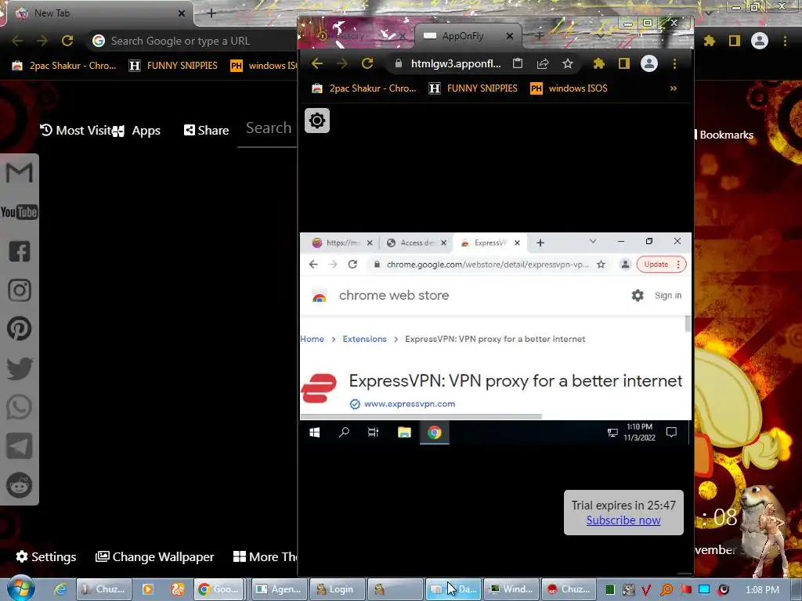Open windows ISOS bookmark in AppOnFly window
This screenshot has width=802, height=601.
pyautogui.click(x=569, y=88)
